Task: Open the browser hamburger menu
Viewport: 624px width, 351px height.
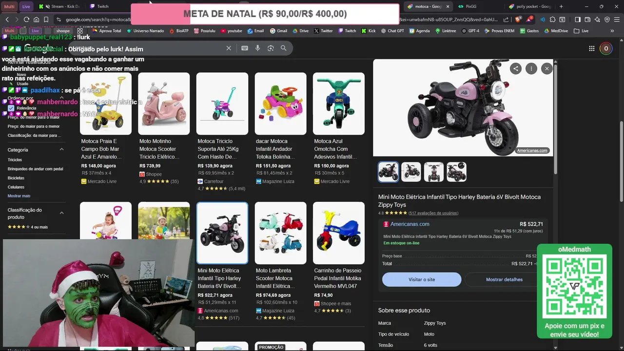Action: (617, 19)
